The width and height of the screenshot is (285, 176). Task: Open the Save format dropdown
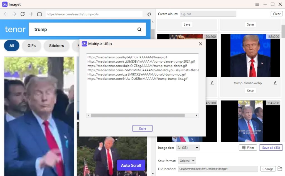187,160
